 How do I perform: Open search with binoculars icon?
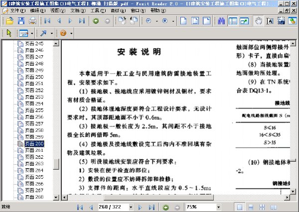coord(221,21)
